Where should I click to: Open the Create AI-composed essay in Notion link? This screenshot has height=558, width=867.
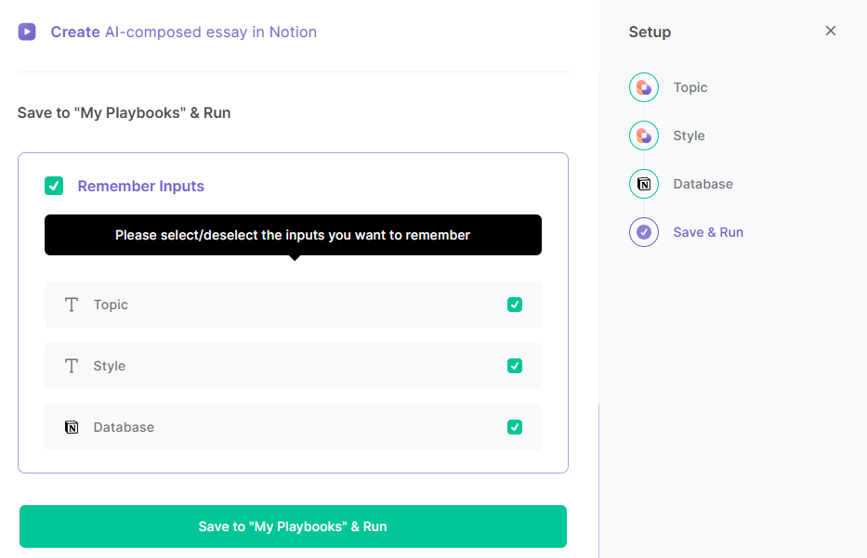coord(183,32)
